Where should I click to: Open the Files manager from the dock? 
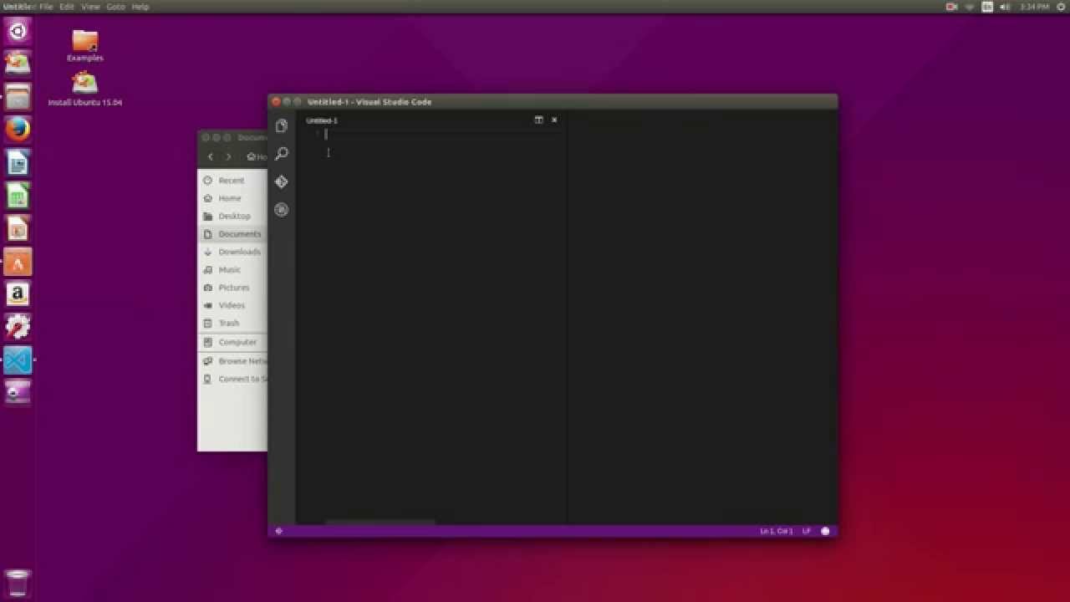click(18, 96)
